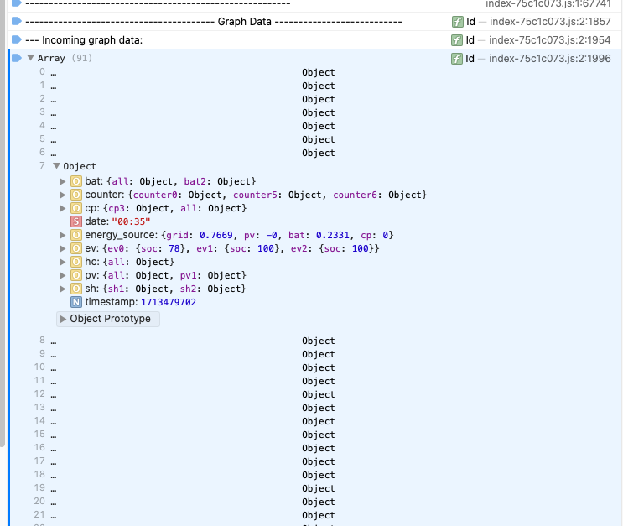Viewport: 623px width, 526px height.
Task: Select the array item 8 Object row
Action: pos(318,341)
